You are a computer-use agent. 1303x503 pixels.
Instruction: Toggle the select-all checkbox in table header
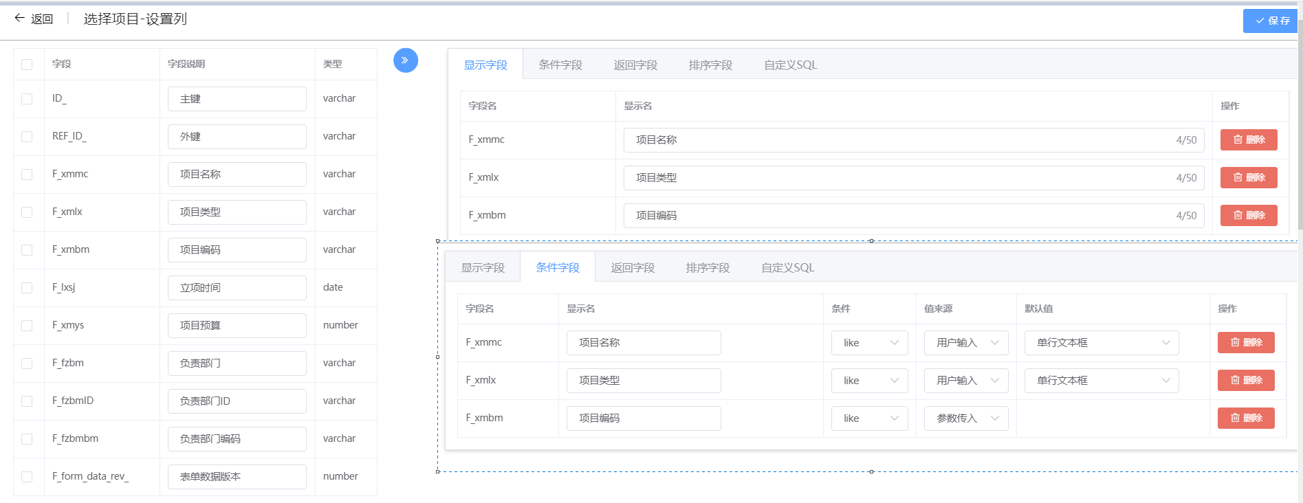[x=27, y=65]
